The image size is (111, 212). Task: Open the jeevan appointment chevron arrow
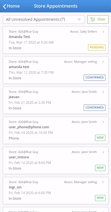[103, 92]
